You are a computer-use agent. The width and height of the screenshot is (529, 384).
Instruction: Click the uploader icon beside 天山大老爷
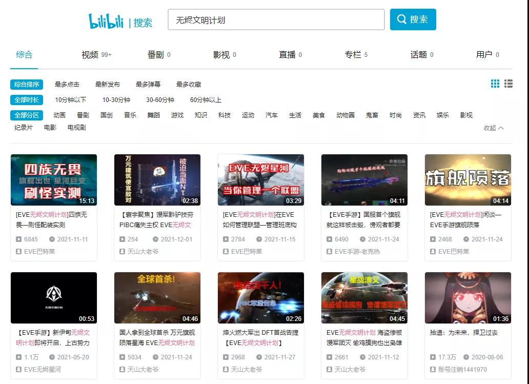point(123,251)
